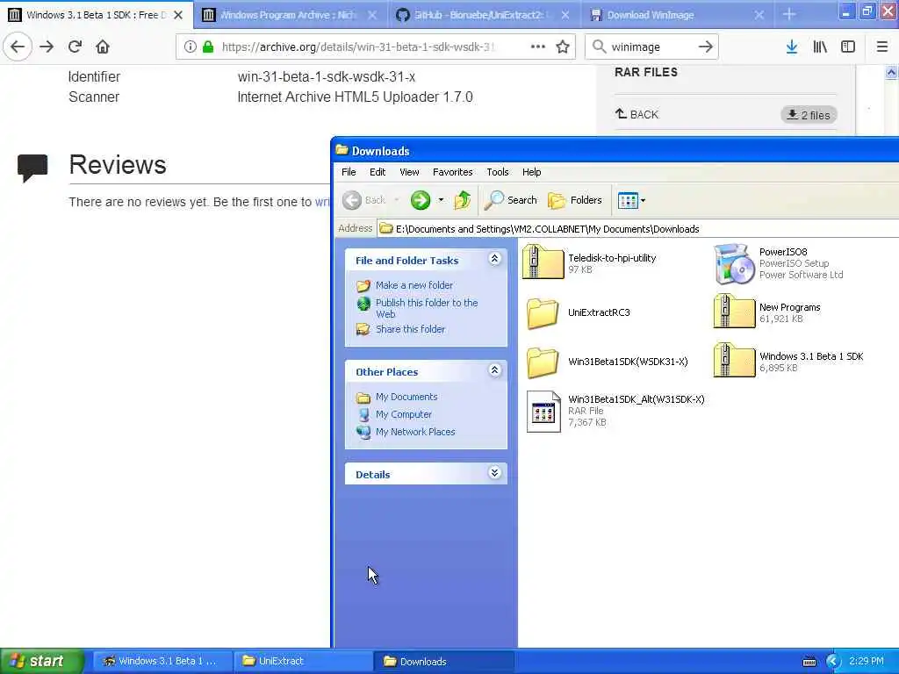Click browser page scroll up arrow
The height and width of the screenshot is (674, 899).
(892, 73)
